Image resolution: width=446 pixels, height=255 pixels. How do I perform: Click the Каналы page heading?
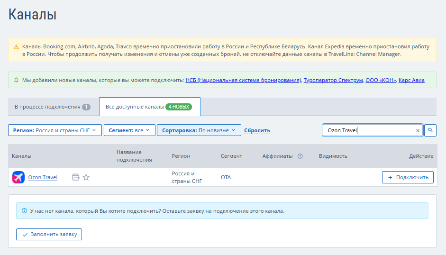(x=32, y=14)
